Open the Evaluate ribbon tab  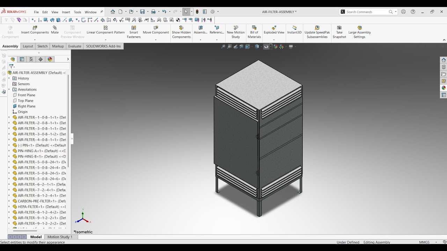tap(75, 46)
